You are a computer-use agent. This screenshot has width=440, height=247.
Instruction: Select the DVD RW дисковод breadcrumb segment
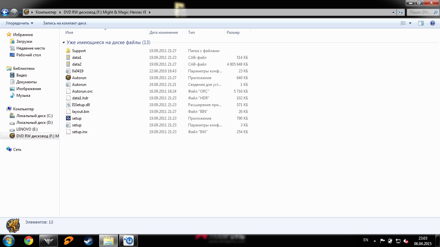(x=105, y=12)
